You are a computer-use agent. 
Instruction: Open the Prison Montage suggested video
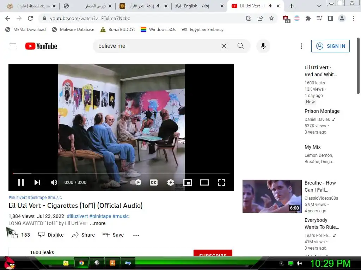[322, 111]
